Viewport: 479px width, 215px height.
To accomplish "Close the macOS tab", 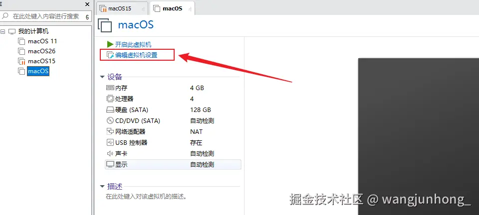I will [x=190, y=9].
